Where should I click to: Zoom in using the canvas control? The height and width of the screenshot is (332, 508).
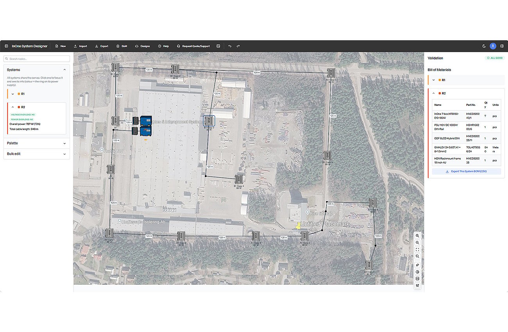(418, 236)
